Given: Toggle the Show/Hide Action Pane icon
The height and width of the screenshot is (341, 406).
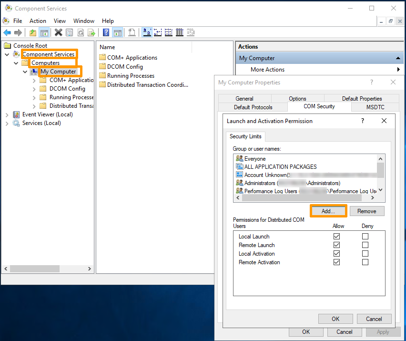Looking at the screenshot, I should click(x=117, y=32).
